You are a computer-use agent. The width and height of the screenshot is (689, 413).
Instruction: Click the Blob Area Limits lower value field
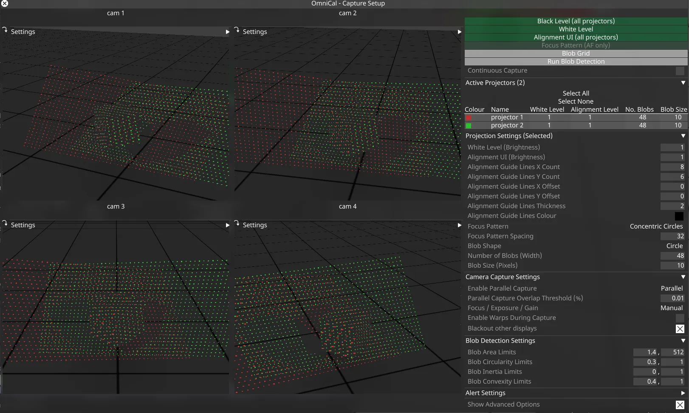click(x=646, y=352)
